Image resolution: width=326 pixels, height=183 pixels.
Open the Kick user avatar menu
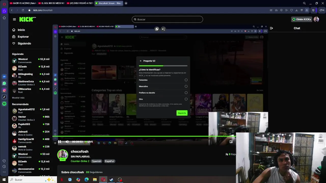click(316, 19)
